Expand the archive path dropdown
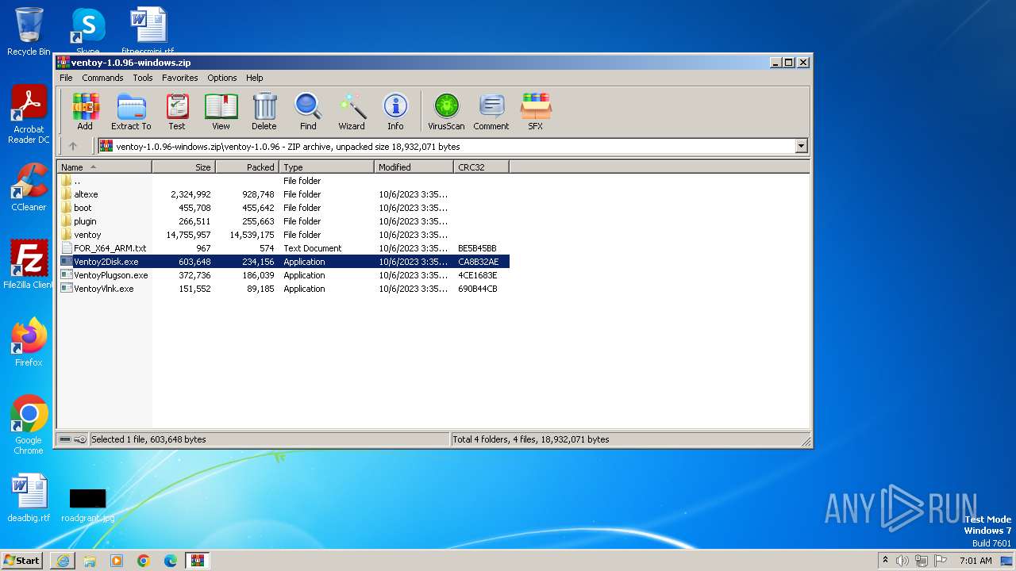 pyautogui.click(x=801, y=146)
